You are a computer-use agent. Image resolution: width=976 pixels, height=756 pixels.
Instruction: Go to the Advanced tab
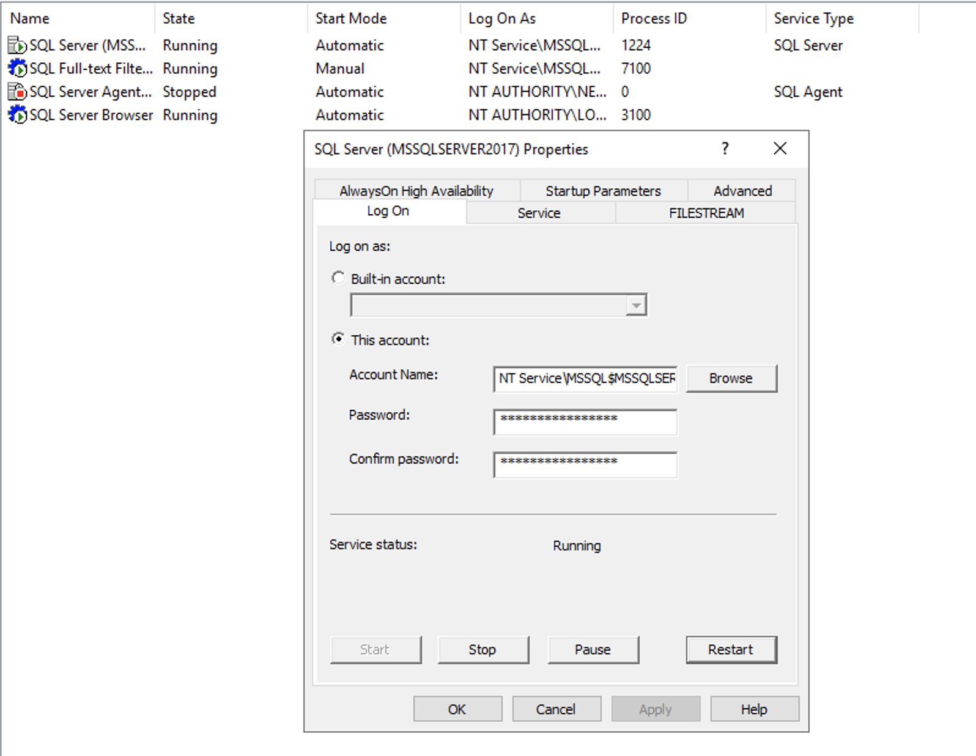click(x=742, y=191)
